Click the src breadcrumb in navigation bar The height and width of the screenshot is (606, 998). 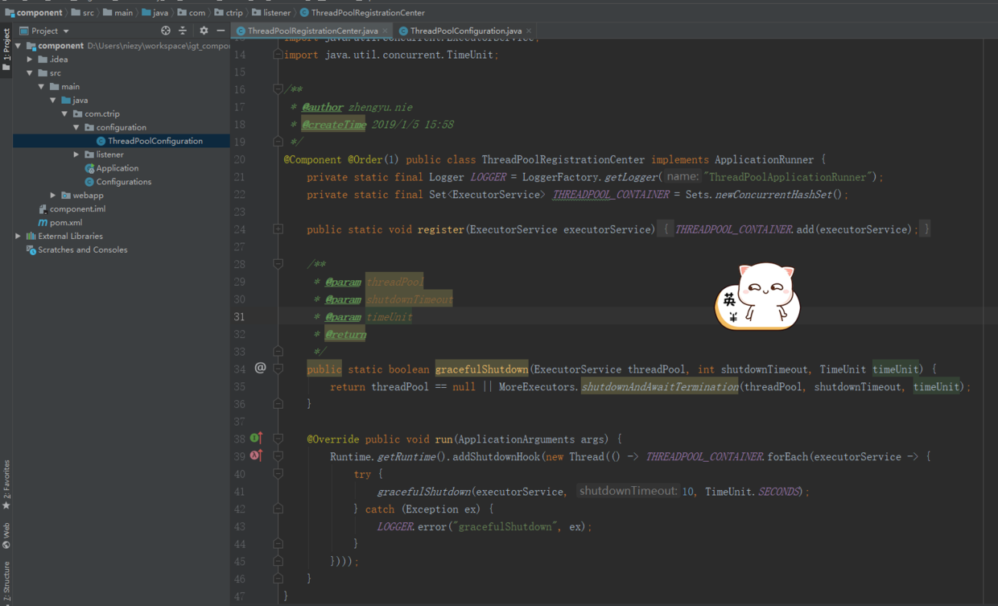82,13
